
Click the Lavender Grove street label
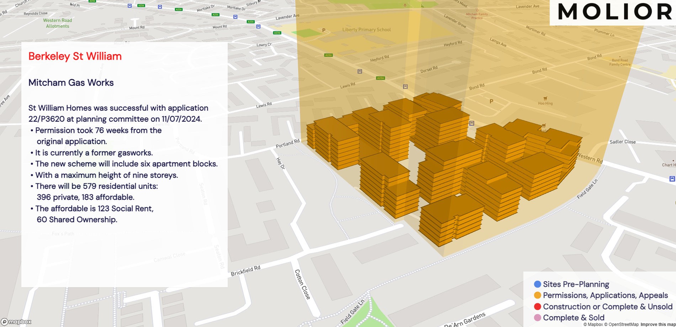pos(455,21)
